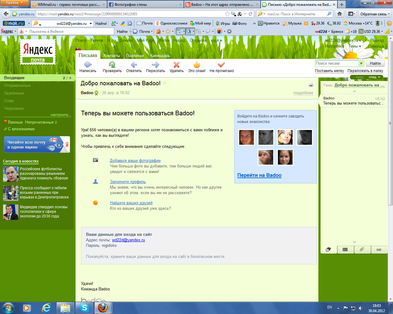Print the email using the printer icon

pyautogui.click(x=311, y=85)
